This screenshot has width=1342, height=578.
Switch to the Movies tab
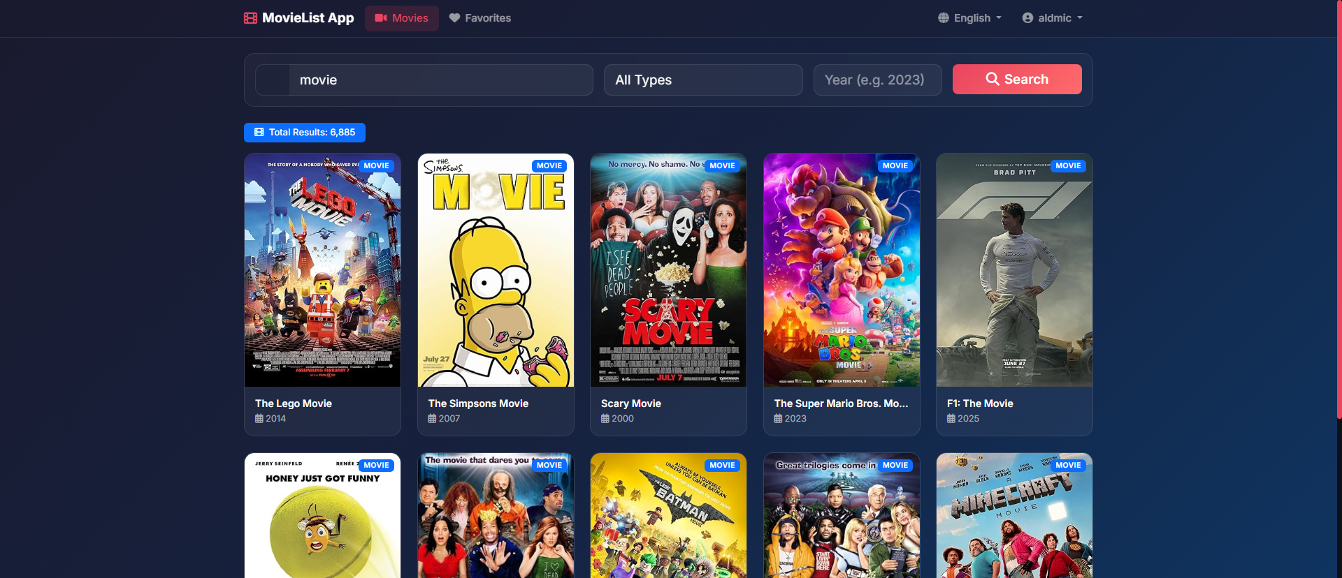click(402, 18)
